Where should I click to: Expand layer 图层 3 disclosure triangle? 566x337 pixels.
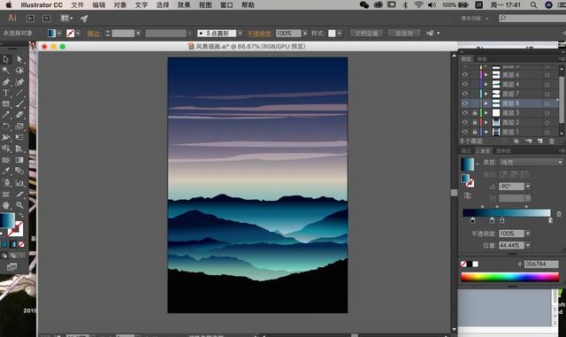click(486, 112)
